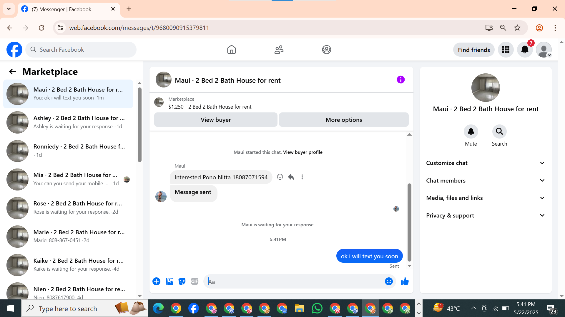
Task: Open the View buyer profile link
Action: pos(303,152)
